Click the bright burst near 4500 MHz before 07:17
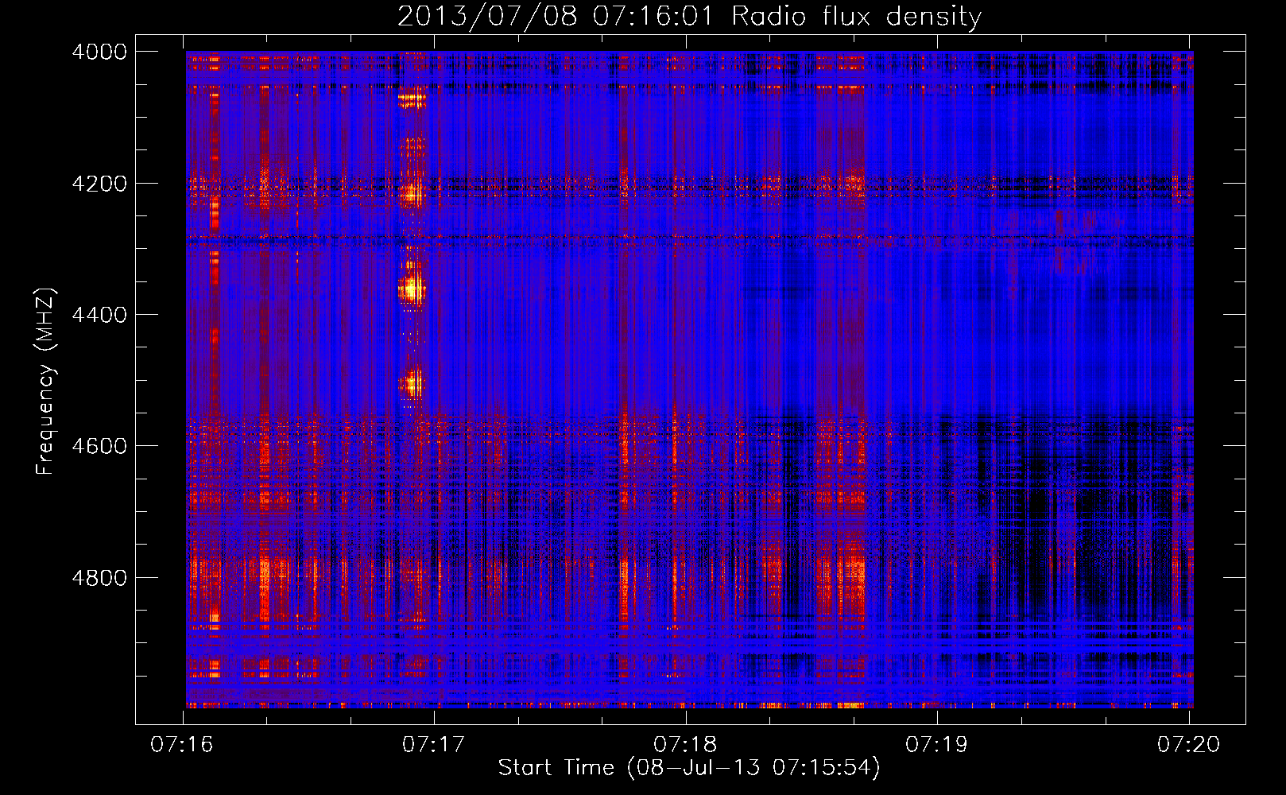This screenshot has height=795, width=1286. point(412,385)
